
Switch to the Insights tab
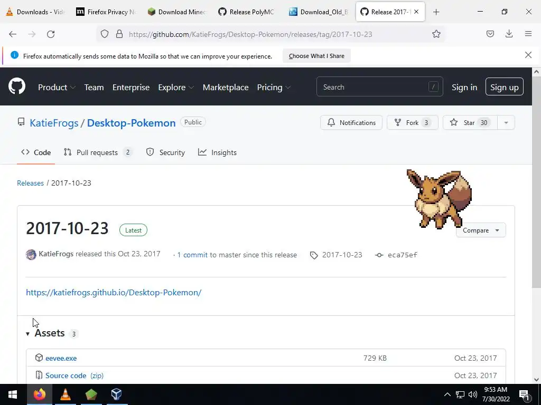(217, 152)
